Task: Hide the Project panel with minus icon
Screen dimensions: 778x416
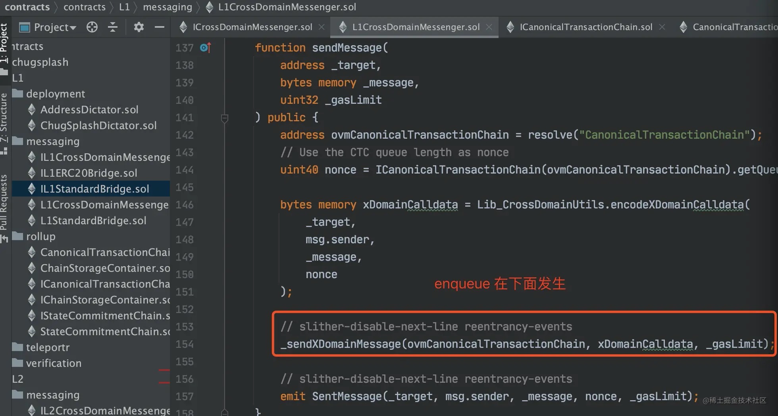Action: click(160, 27)
